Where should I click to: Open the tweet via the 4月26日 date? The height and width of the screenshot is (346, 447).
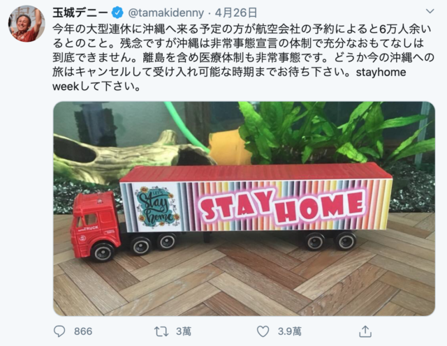coord(236,13)
